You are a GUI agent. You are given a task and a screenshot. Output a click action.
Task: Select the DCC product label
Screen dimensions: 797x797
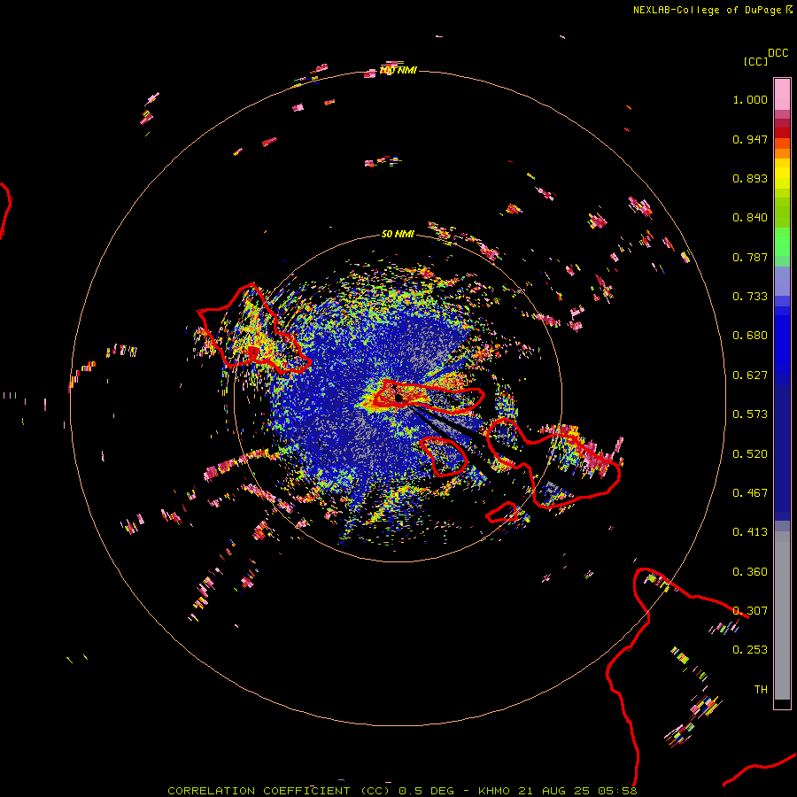(x=778, y=53)
